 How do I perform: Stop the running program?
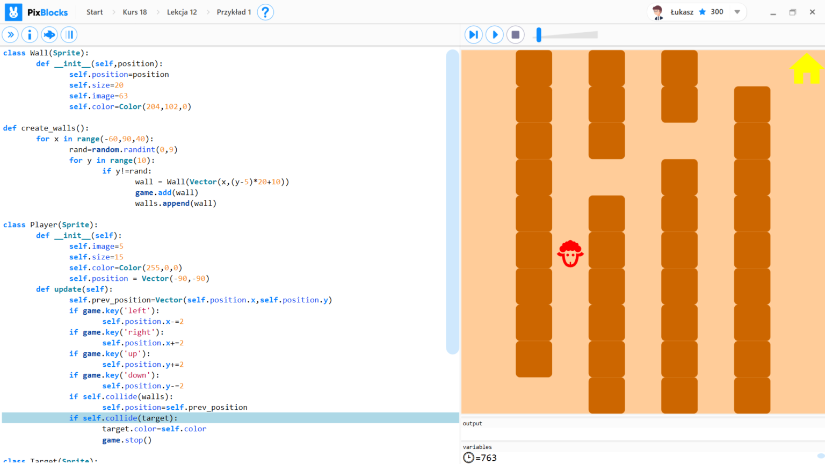(515, 35)
